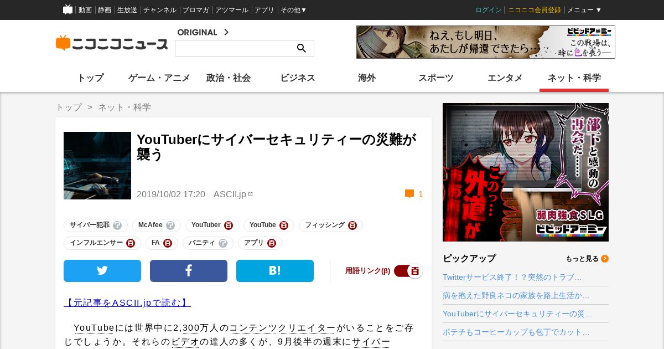This screenshot has width=664, height=349.
Task: Share article on Twitter
Action: [x=102, y=271]
